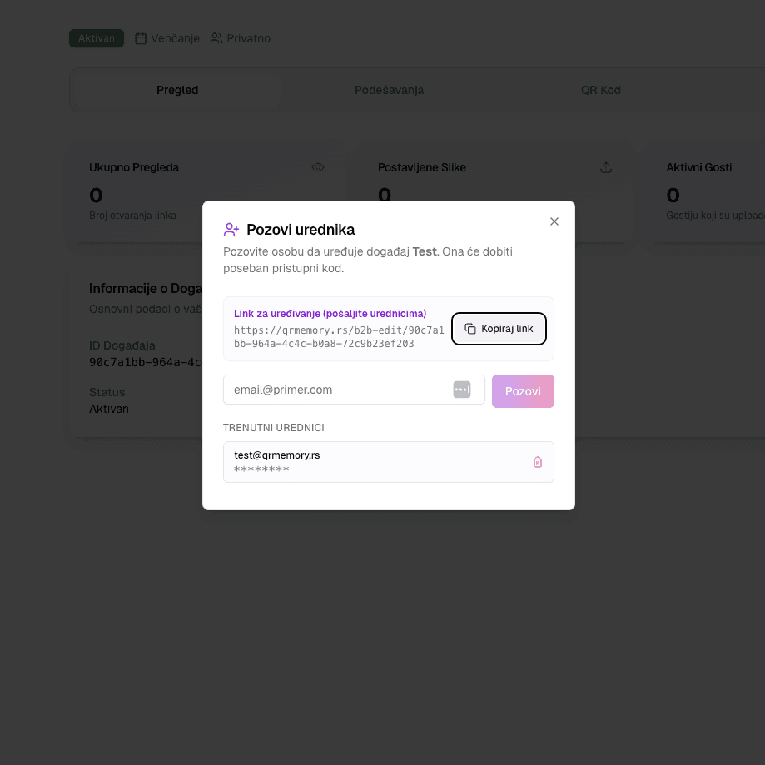Click the calendar icon next to Venčanje
The height and width of the screenshot is (765, 765).
pyautogui.click(x=141, y=38)
